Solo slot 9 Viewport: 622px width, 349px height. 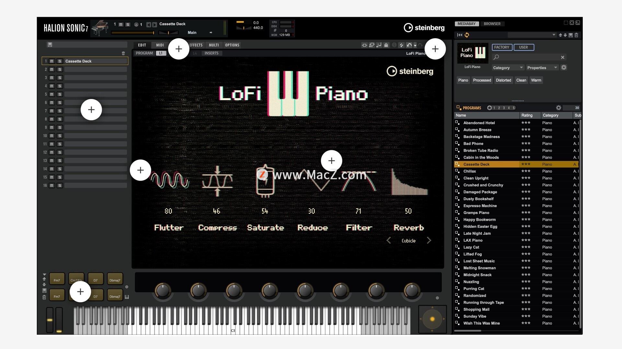coord(60,128)
